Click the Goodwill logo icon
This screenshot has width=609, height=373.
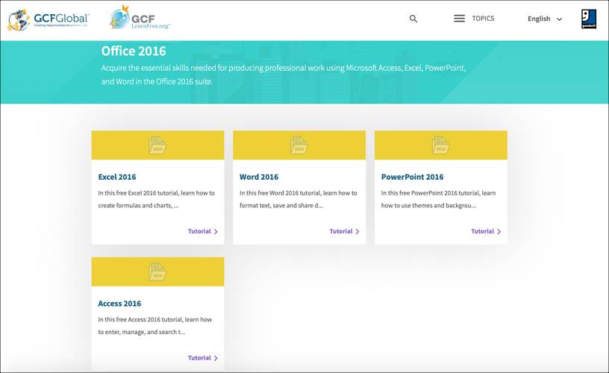588,19
